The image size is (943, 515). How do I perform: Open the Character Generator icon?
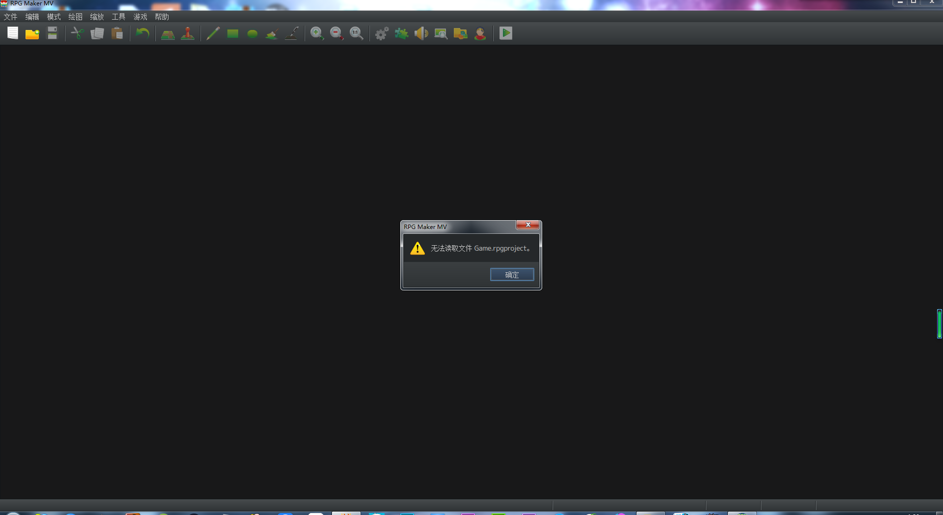(x=480, y=33)
